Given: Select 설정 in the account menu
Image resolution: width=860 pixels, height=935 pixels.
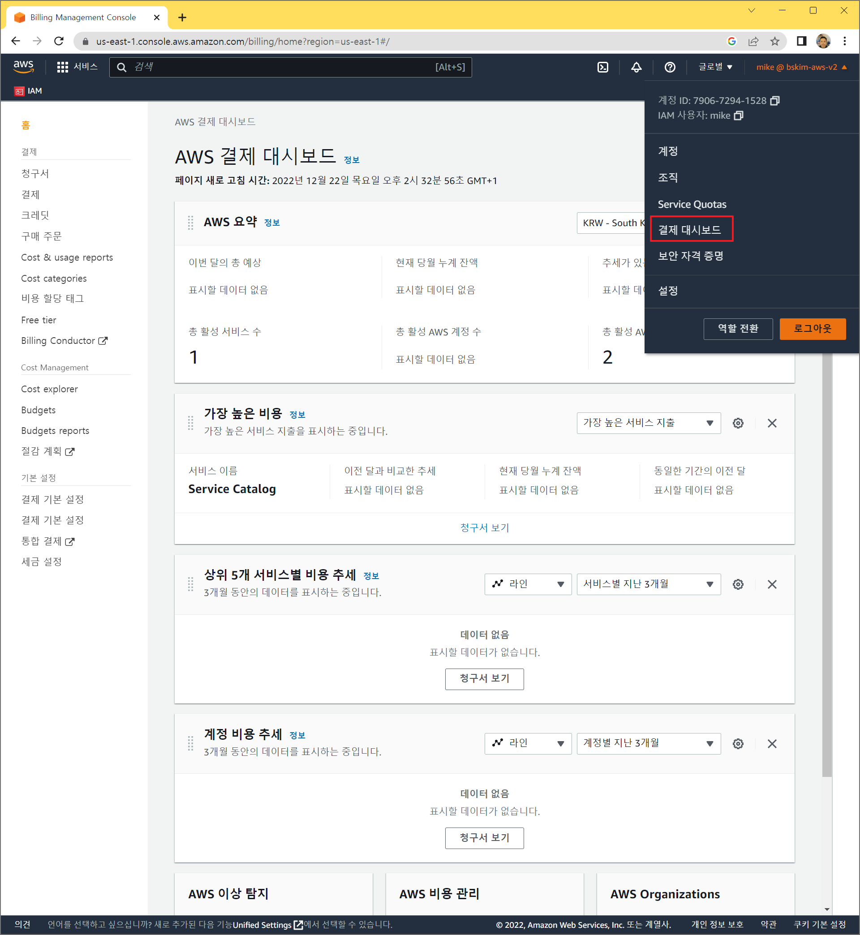Looking at the screenshot, I should (667, 291).
